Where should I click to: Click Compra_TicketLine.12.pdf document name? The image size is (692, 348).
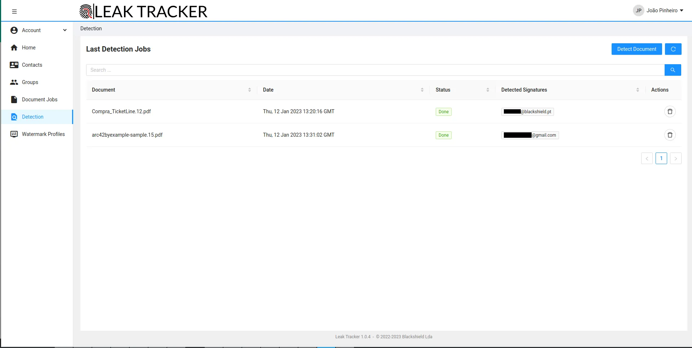point(121,111)
